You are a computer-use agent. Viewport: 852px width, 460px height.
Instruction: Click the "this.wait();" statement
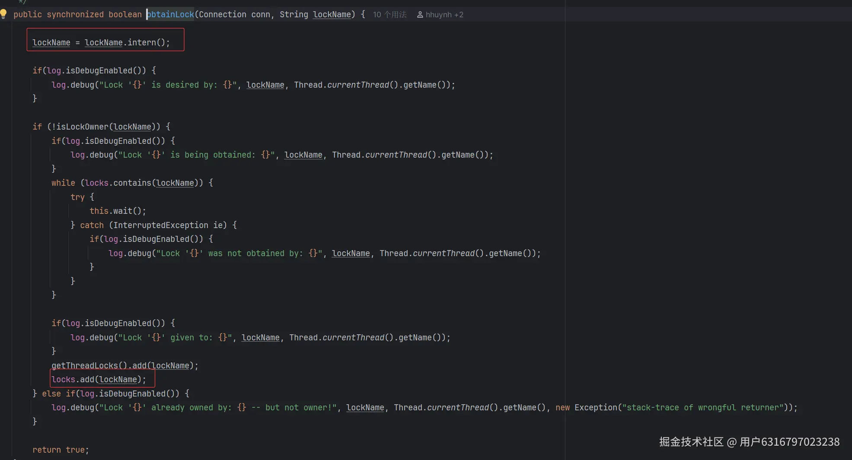[x=118, y=211]
